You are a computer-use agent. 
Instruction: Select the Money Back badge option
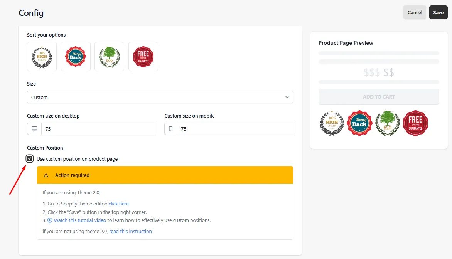point(76,57)
